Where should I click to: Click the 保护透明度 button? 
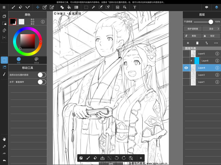(193, 29)
